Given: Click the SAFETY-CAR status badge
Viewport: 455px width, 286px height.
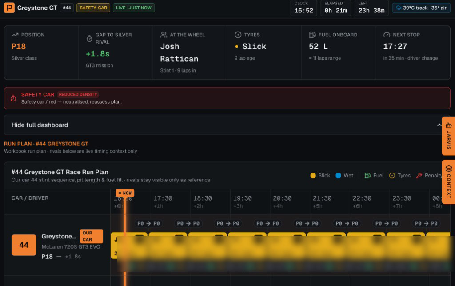Looking at the screenshot, I should click(x=93, y=8).
